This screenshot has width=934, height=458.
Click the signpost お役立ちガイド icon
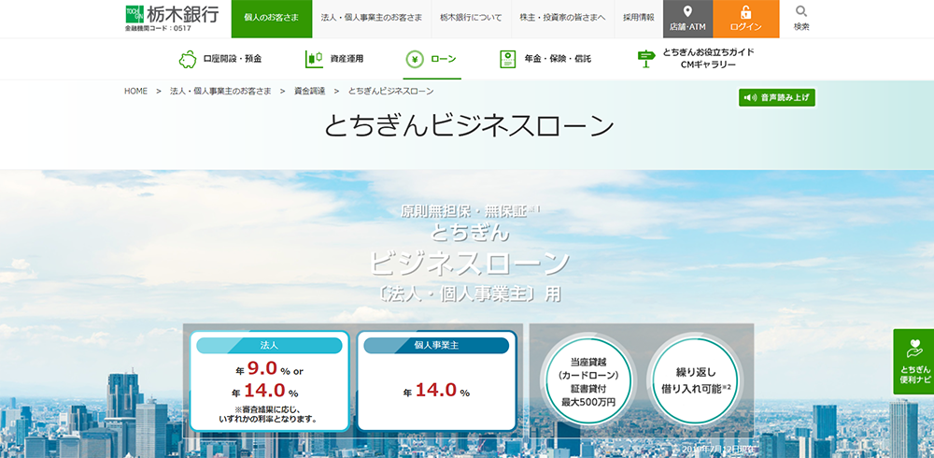646,59
